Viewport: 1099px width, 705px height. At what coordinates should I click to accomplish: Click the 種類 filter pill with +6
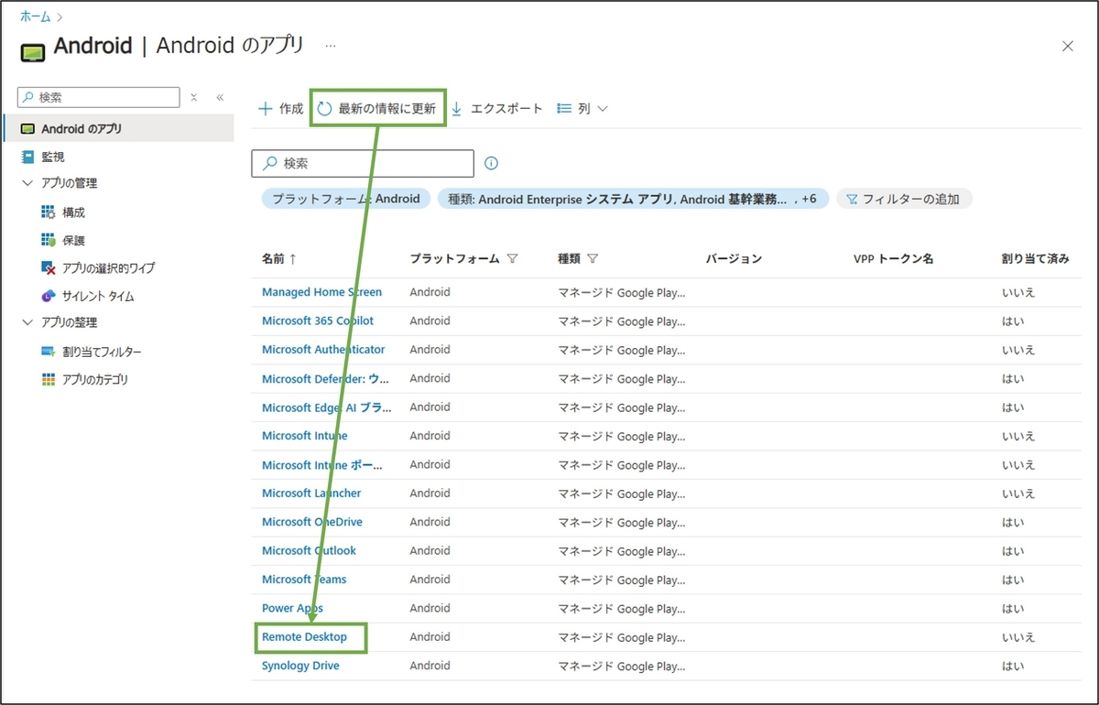[633, 199]
